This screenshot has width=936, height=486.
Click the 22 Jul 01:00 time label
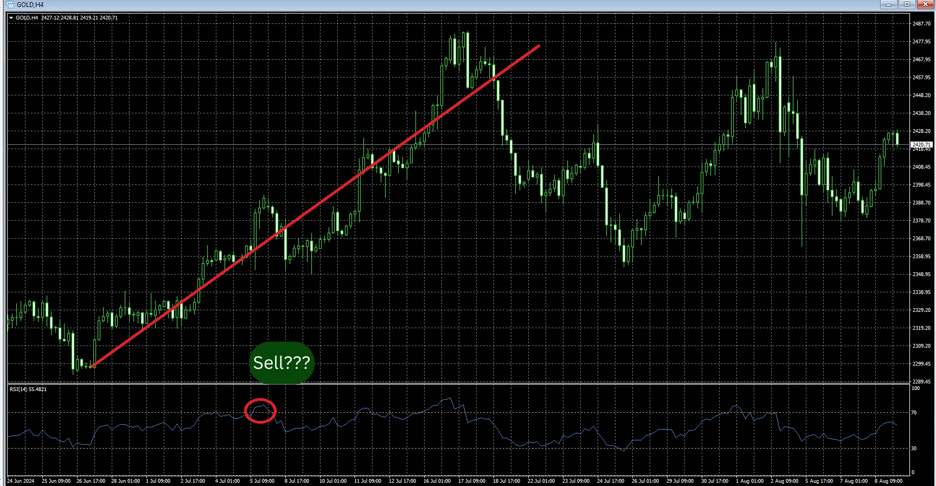[541, 481]
